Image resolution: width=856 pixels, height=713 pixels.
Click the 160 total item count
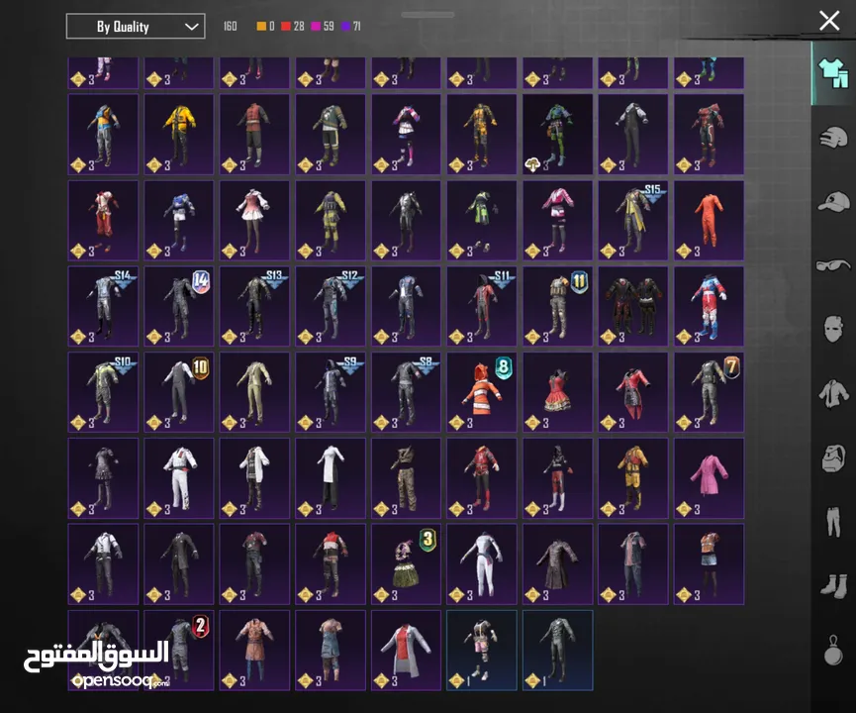coord(231,26)
